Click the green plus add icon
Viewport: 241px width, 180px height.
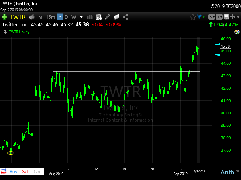[x=4, y=17]
